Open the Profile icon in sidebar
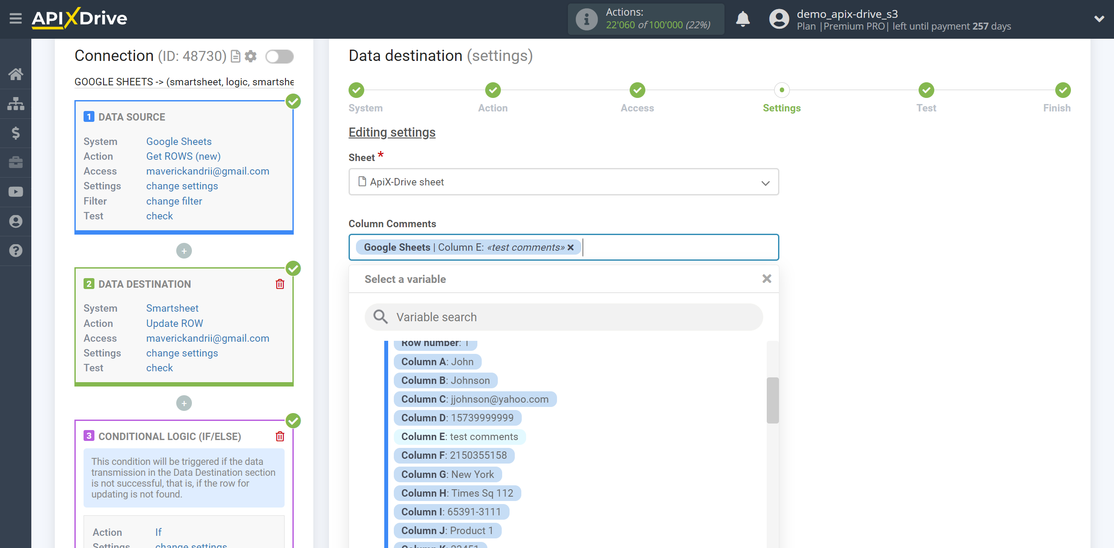The height and width of the screenshot is (548, 1114). click(16, 221)
